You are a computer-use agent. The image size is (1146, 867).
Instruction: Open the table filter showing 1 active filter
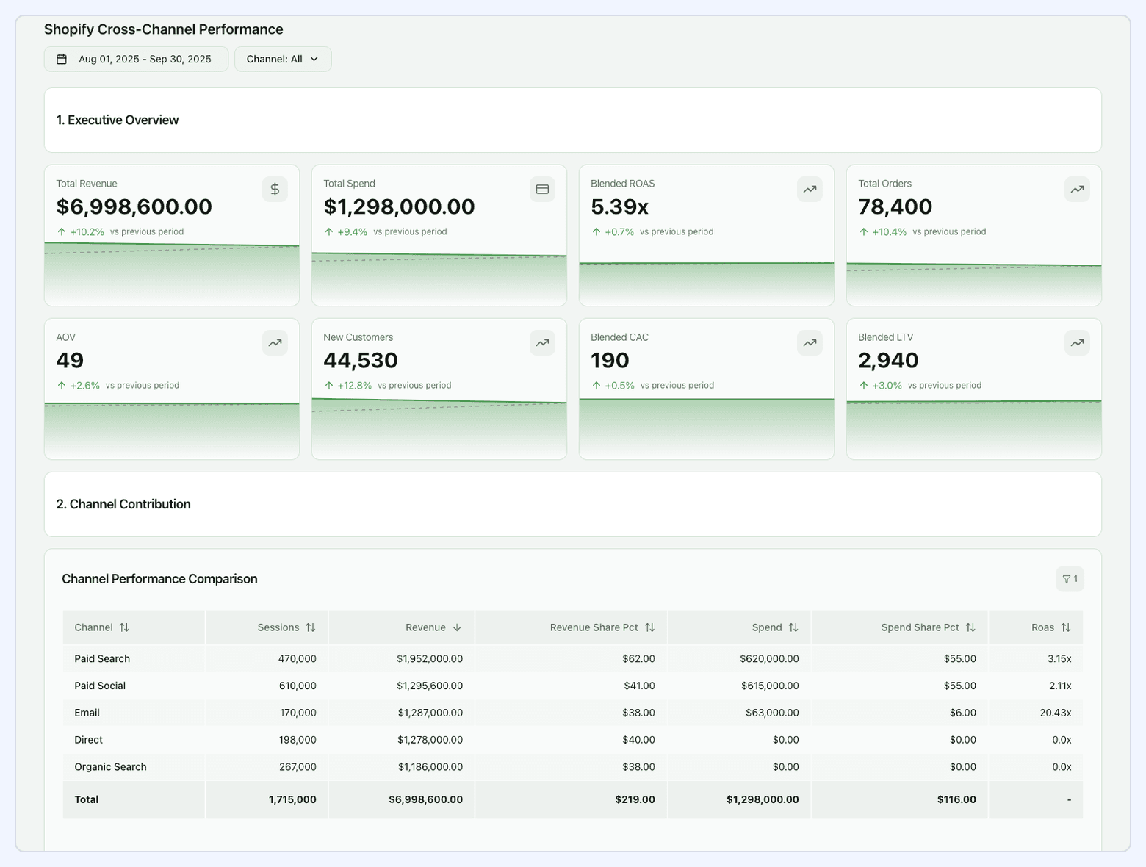[x=1070, y=579]
